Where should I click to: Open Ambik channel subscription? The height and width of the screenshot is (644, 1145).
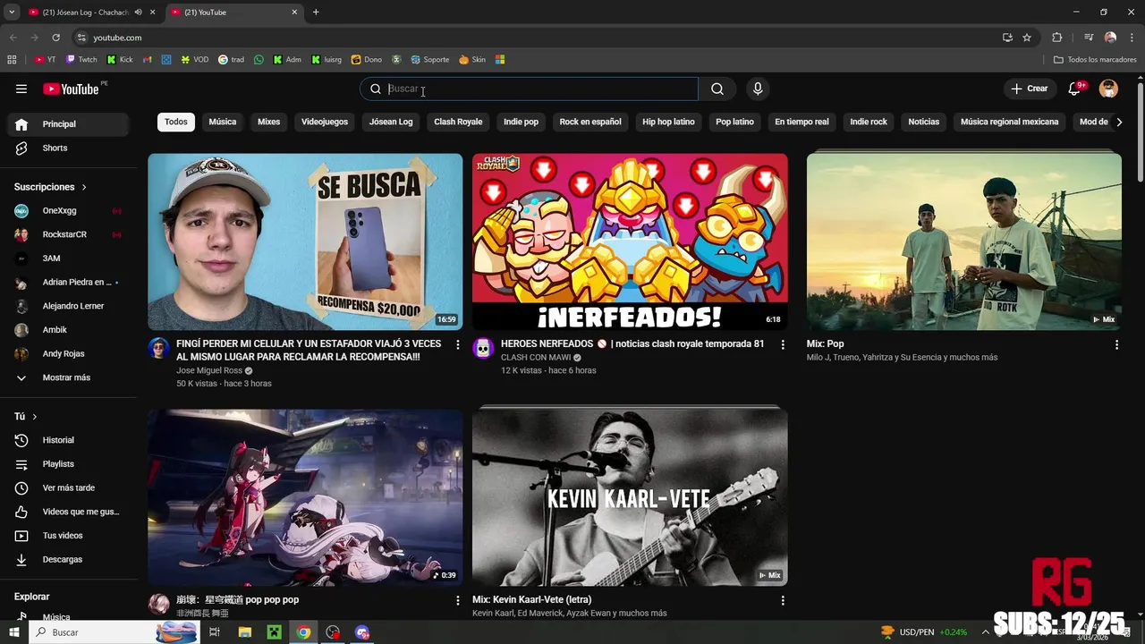[68, 330]
